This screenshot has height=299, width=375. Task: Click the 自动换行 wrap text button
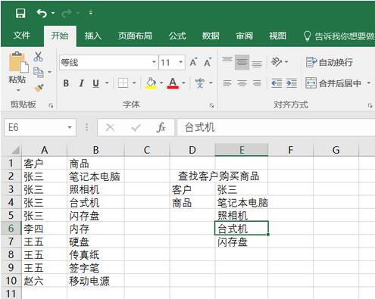point(329,62)
